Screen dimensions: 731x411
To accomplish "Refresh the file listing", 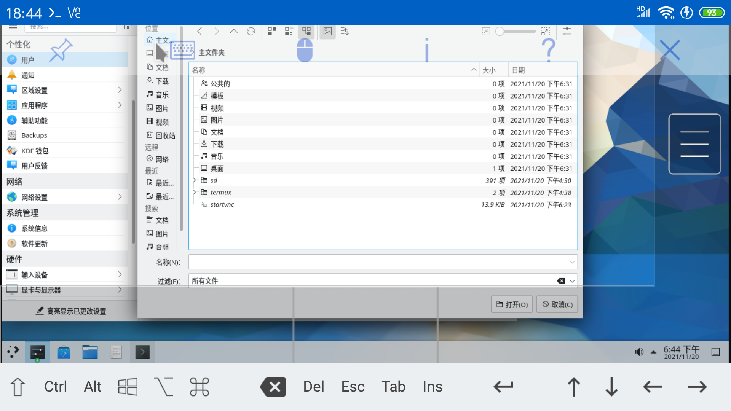I will (x=251, y=32).
